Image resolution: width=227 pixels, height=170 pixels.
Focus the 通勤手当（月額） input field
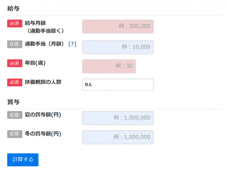click(x=118, y=47)
